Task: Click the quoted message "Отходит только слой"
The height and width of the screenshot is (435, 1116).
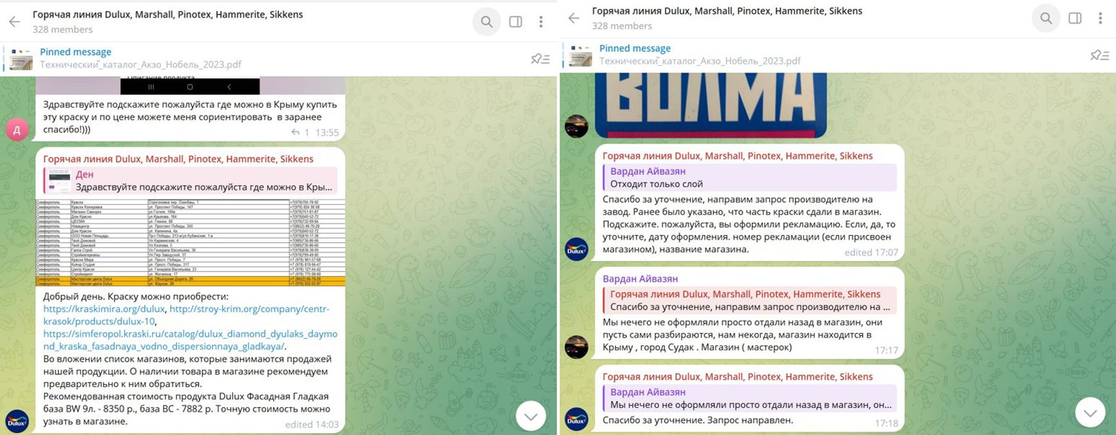Action: (x=749, y=177)
